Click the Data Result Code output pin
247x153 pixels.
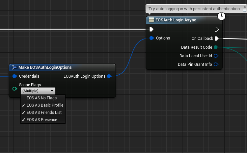coord(216,47)
